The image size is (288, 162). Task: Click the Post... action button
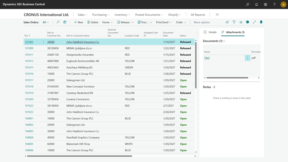tap(143, 22)
